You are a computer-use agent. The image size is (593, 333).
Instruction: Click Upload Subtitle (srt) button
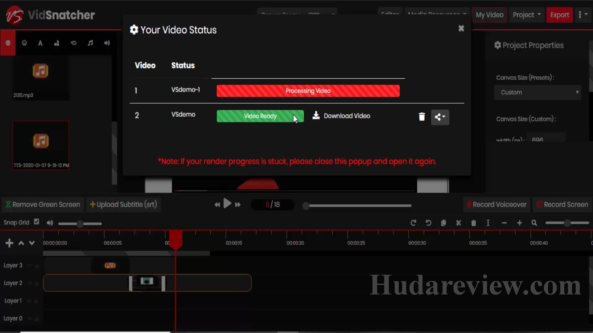[124, 204]
